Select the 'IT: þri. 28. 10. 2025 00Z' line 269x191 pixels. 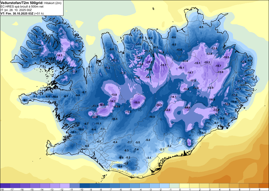point(16,10)
